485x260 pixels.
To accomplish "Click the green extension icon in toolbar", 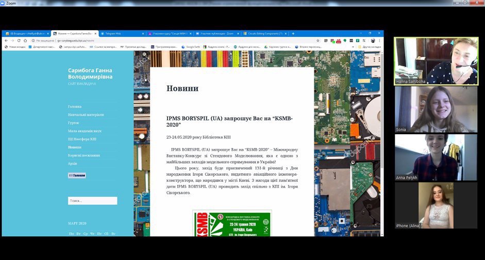I will [x=345, y=41].
